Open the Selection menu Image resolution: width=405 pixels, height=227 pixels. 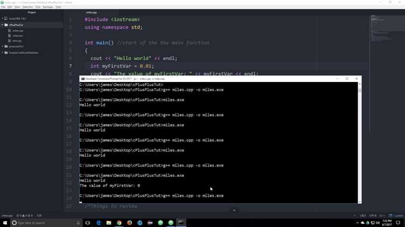[28, 7]
